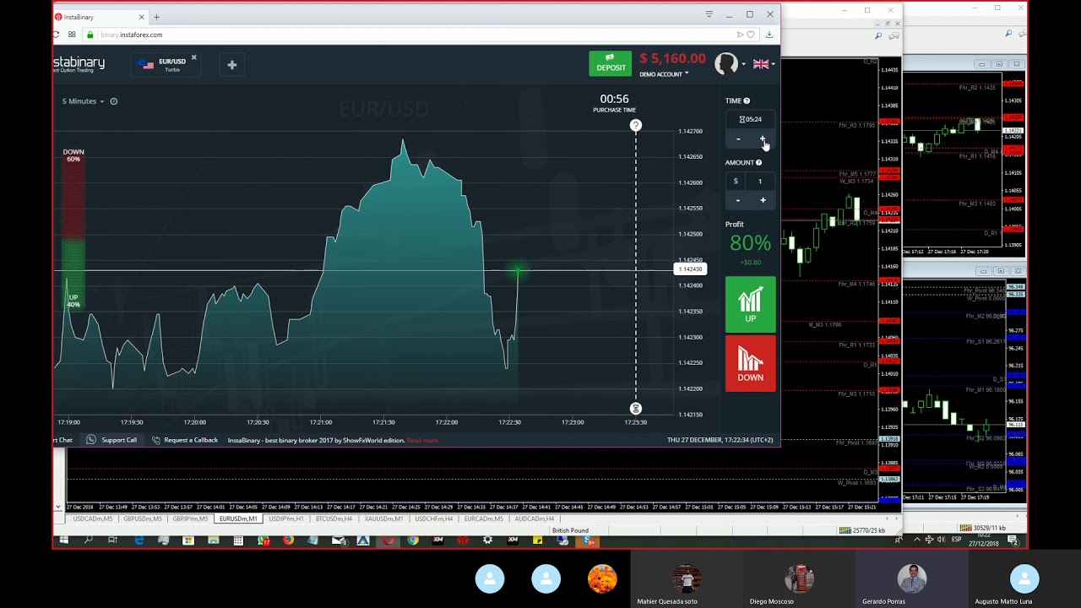Open the browser tab menu icon in title bar
Image resolution: width=1081 pixels, height=608 pixels.
pos(709,14)
